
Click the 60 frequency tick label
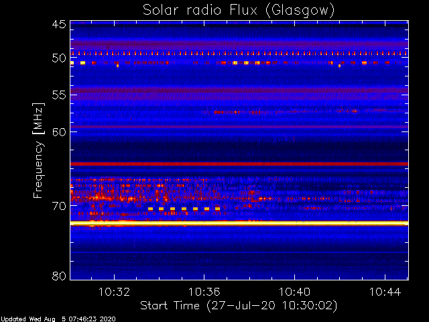point(59,132)
